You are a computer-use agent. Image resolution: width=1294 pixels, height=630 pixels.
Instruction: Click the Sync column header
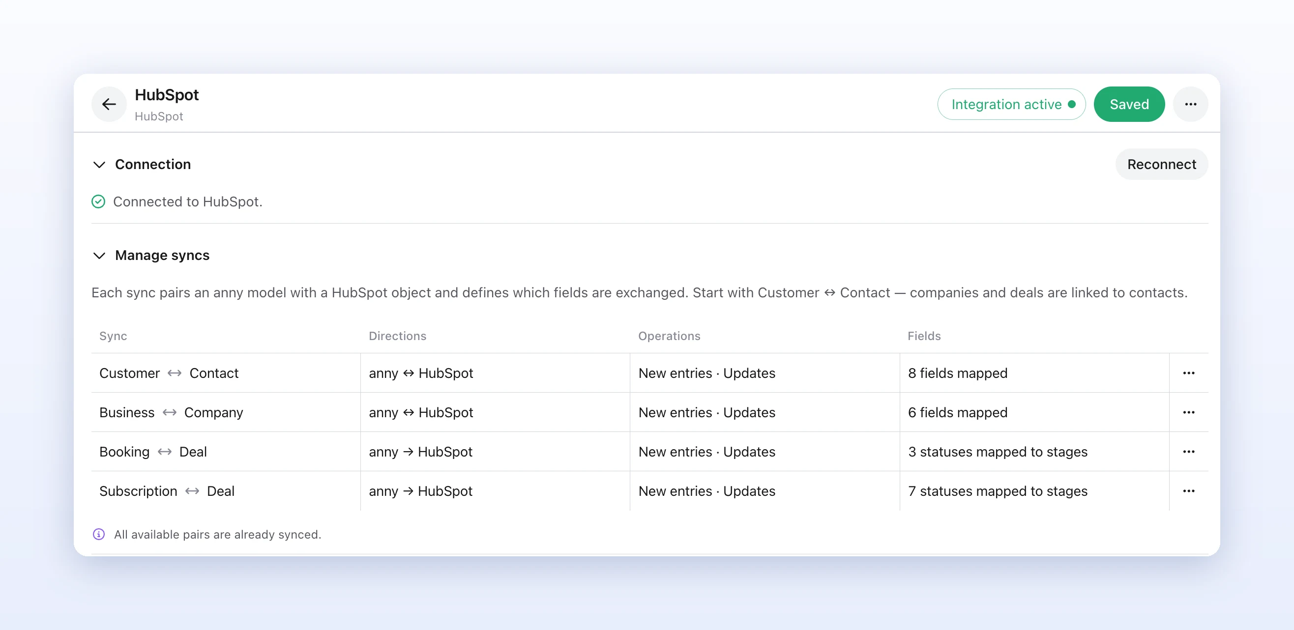113,336
